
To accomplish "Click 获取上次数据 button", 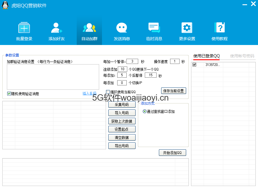I will coord(122,121).
